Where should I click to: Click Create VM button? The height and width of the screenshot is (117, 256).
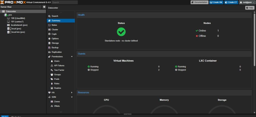point(216,2)
